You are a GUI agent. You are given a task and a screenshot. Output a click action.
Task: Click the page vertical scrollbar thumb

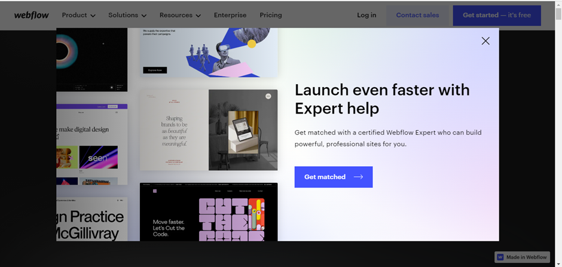558,14
